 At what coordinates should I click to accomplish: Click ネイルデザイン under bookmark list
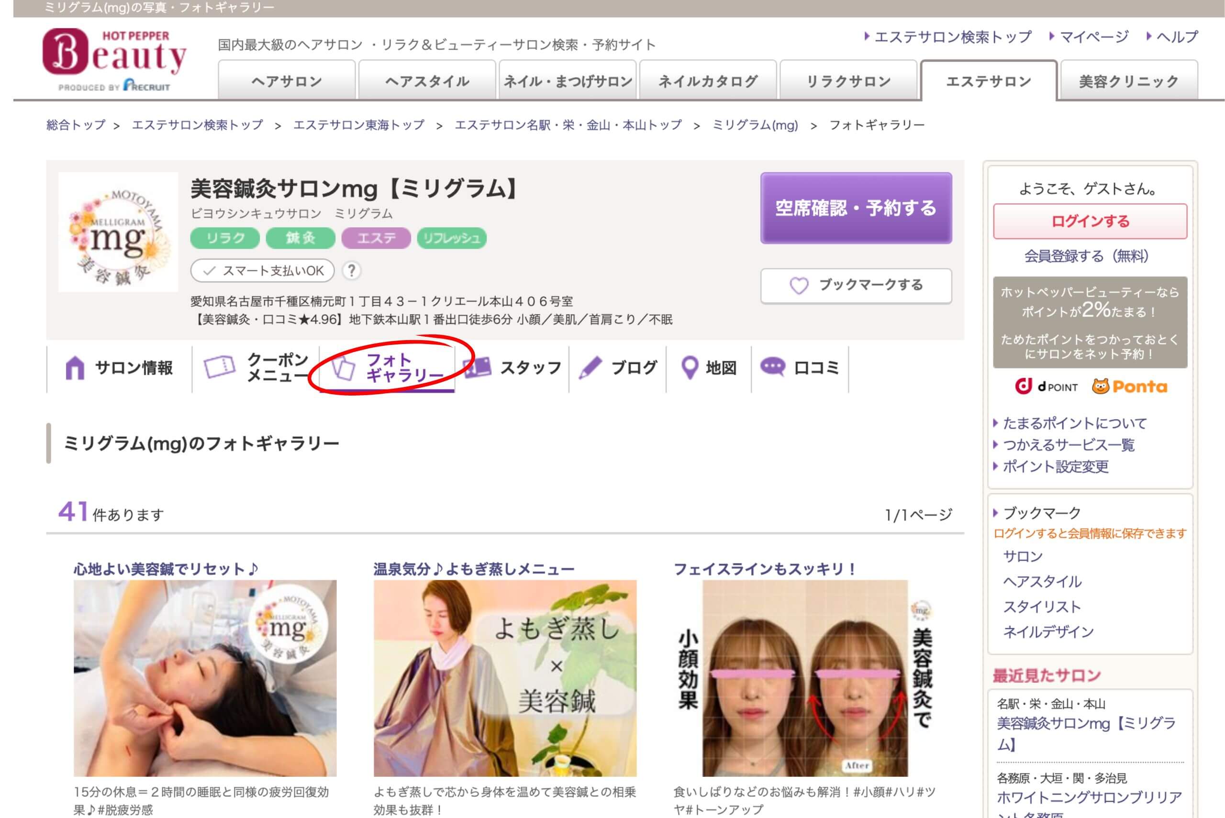click(1048, 631)
